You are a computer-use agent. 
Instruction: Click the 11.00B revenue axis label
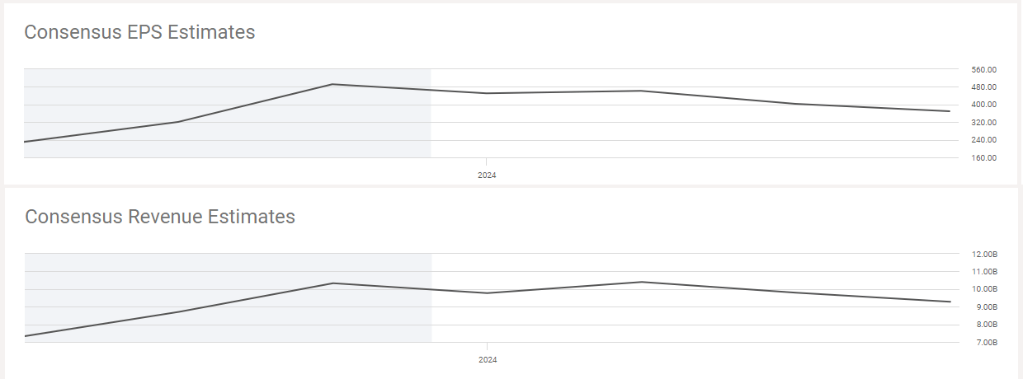pos(986,272)
